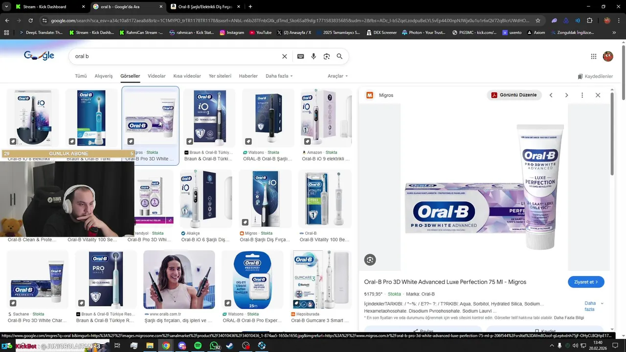The width and height of the screenshot is (626, 352).
Task: Open the Google logo home link
Action: click(39, 56)
